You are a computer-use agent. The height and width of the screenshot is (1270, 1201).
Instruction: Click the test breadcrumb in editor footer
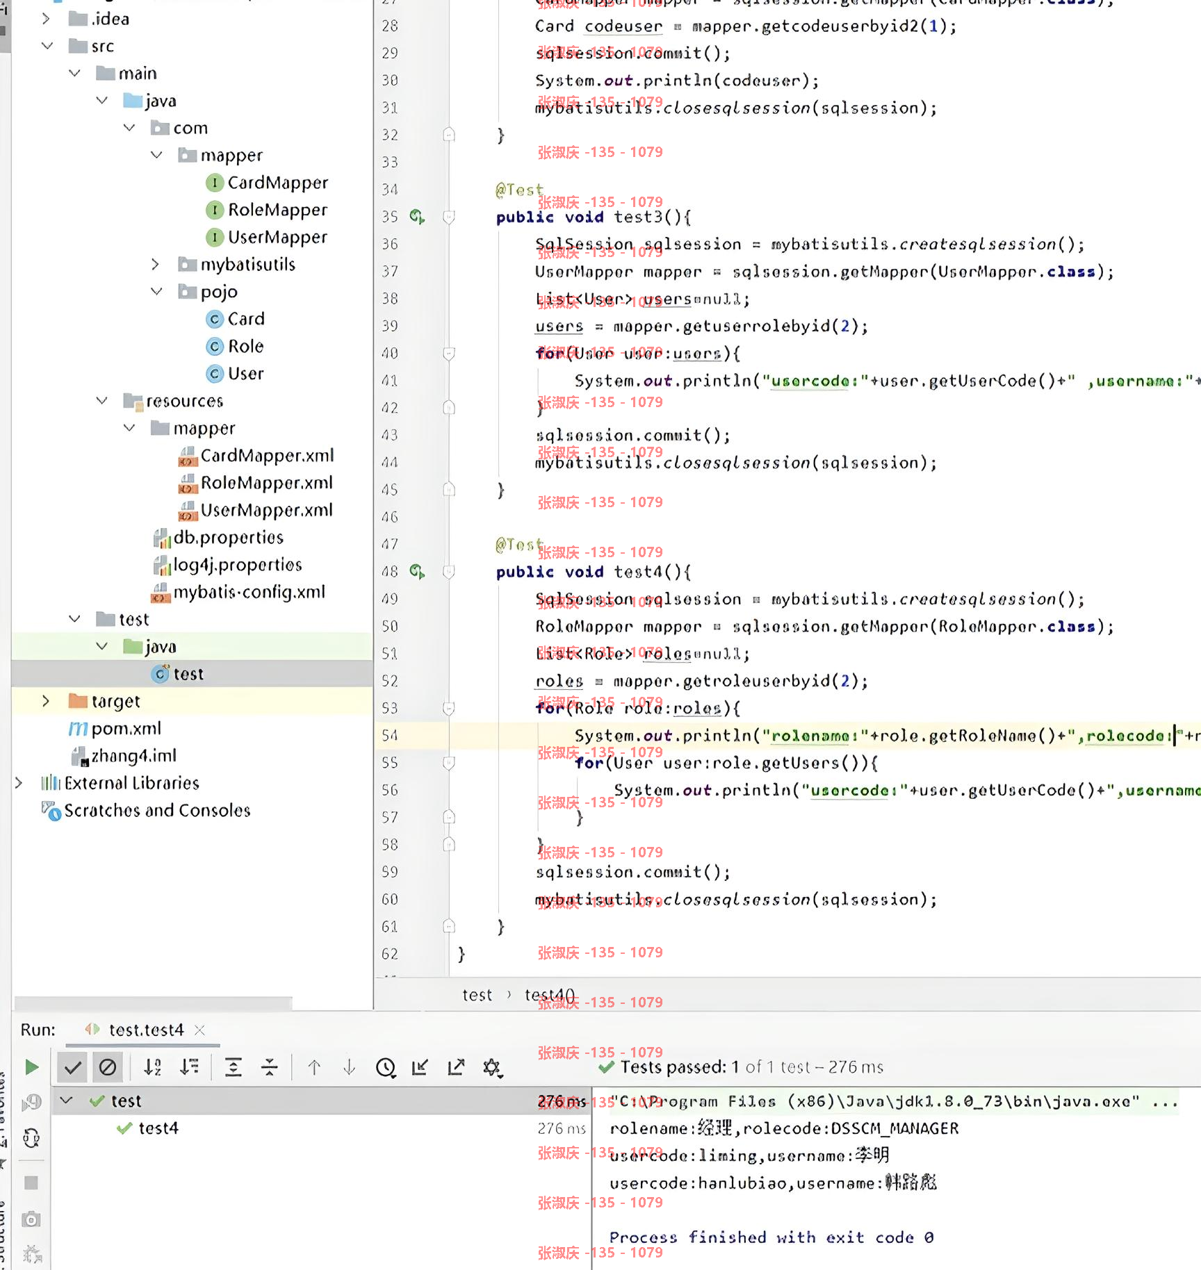(477, 995)
